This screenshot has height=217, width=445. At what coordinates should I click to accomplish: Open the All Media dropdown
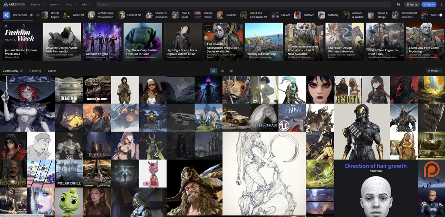[x=435, y=71]
